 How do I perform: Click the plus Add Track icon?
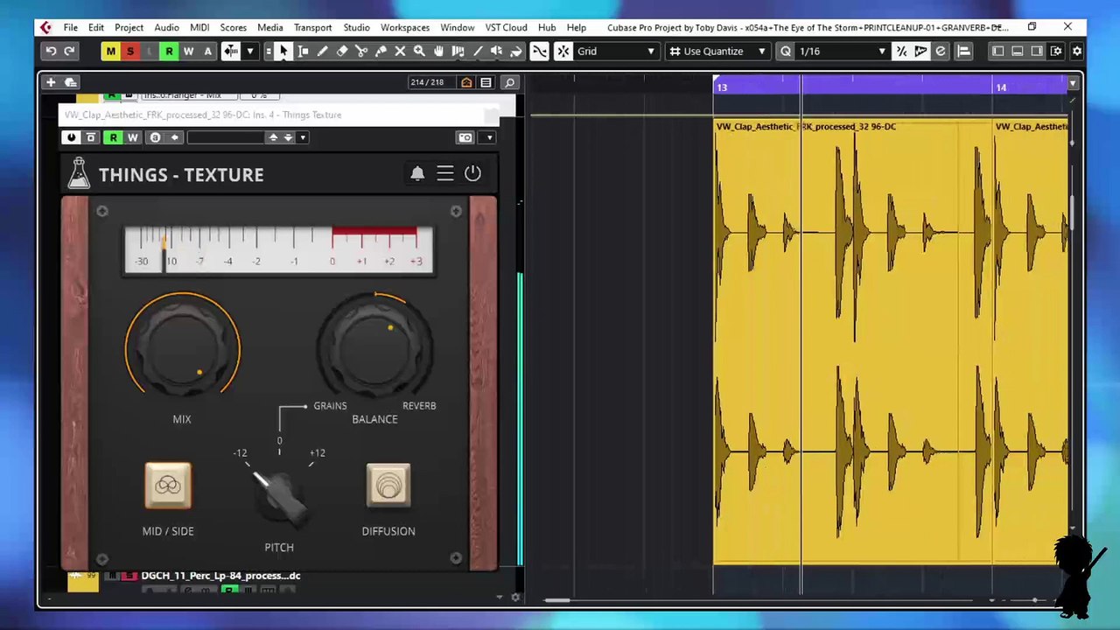point(51,82)
